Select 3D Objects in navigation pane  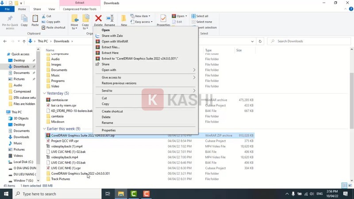[x=21, y=119]
